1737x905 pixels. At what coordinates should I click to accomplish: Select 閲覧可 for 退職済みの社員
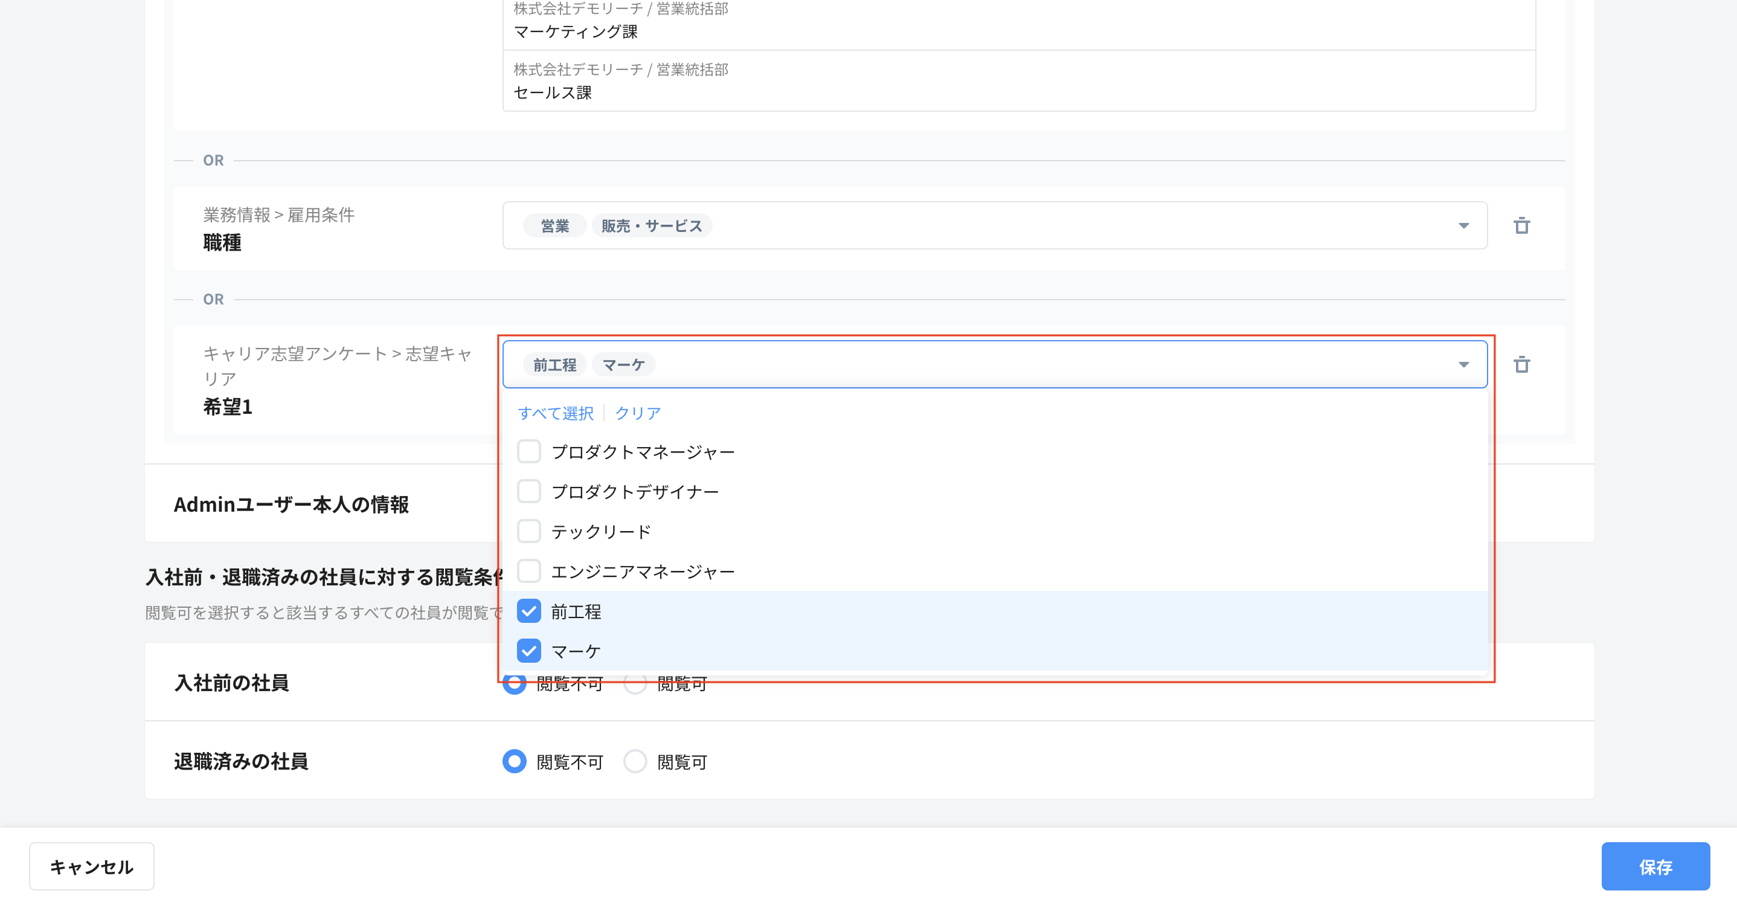click(635, 761)
